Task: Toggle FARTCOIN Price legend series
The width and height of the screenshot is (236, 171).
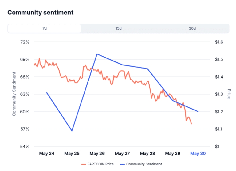Action: (x=101, y=164)
